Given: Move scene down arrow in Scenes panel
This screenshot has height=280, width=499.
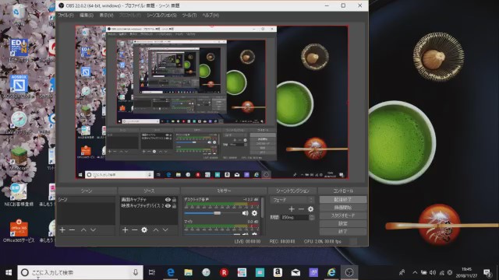Looking at the screenshot, I should [93, 230].
